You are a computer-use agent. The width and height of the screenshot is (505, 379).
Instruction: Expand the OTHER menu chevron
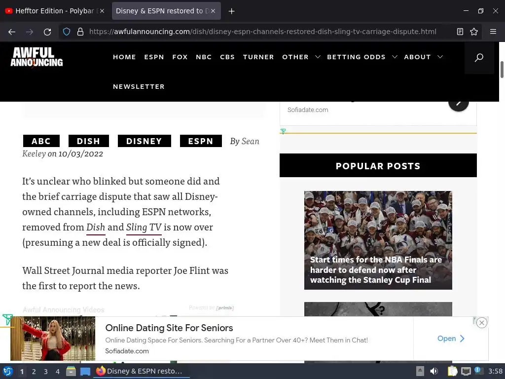pos(318,57)
